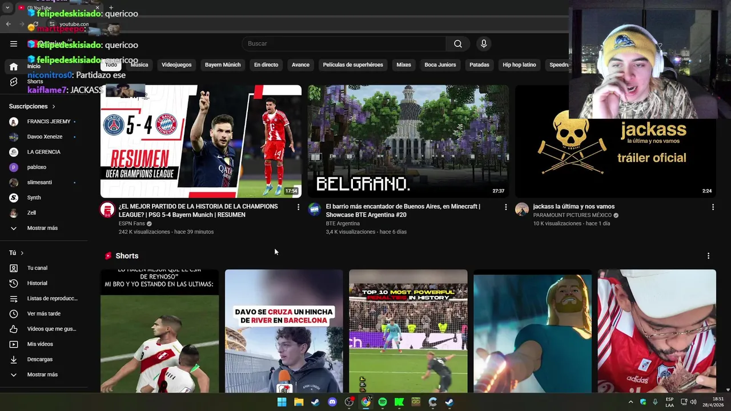Viewport: 731px width, 411px height.
Task: Select Películas de superhéroes chip
Action: coord(353,65)
